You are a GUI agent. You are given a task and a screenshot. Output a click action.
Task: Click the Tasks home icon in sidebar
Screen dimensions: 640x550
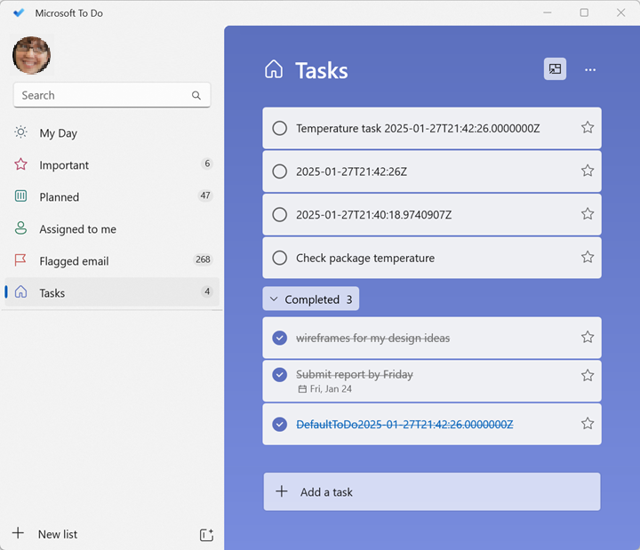click(x=20, y=291)
